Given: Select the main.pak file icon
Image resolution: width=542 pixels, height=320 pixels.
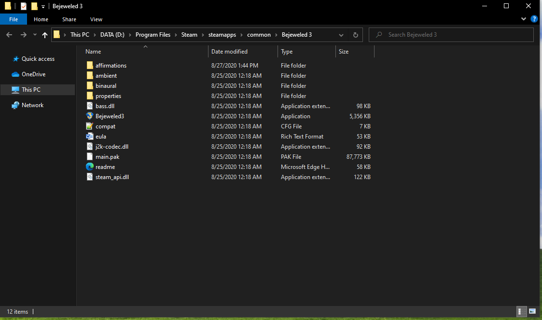Looking at the screenshot, I should point(89,156).
